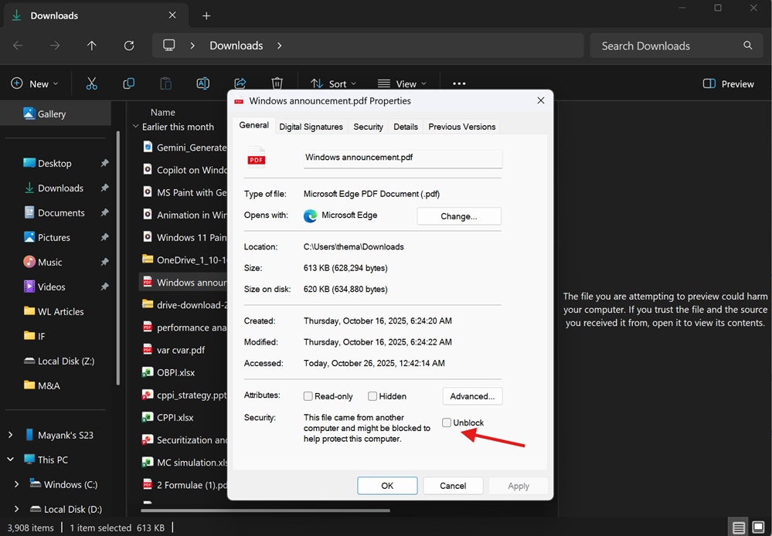Open the See more ellipsis menu

(x=459, y=83)
